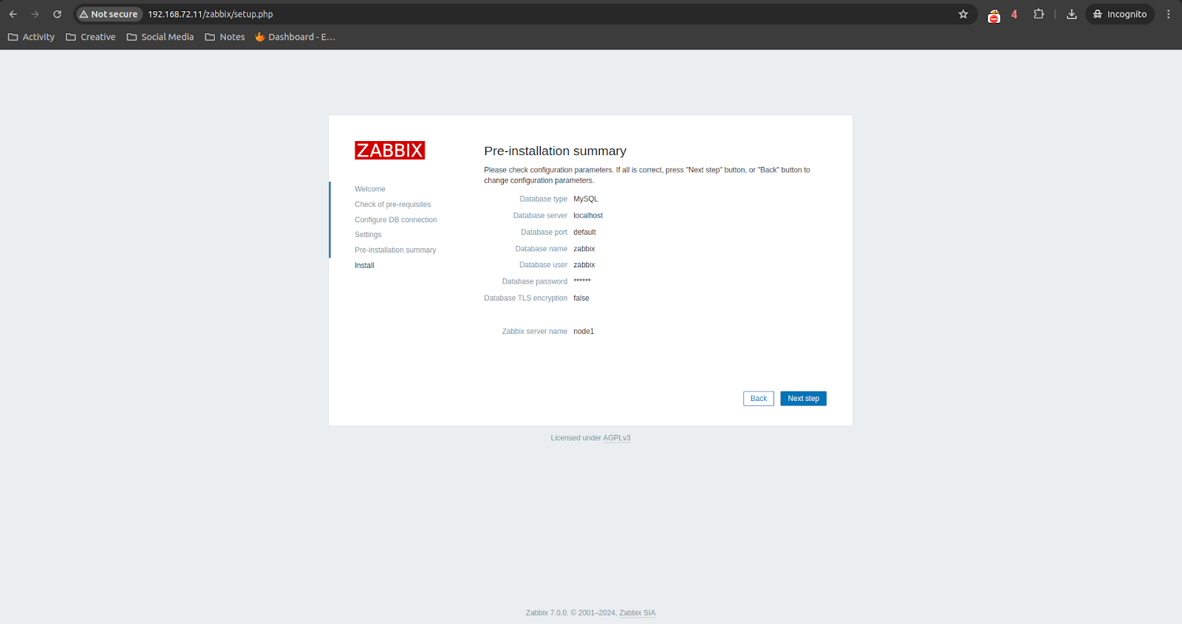
Task: Click the Incognito indicator
Action: 1120,14
